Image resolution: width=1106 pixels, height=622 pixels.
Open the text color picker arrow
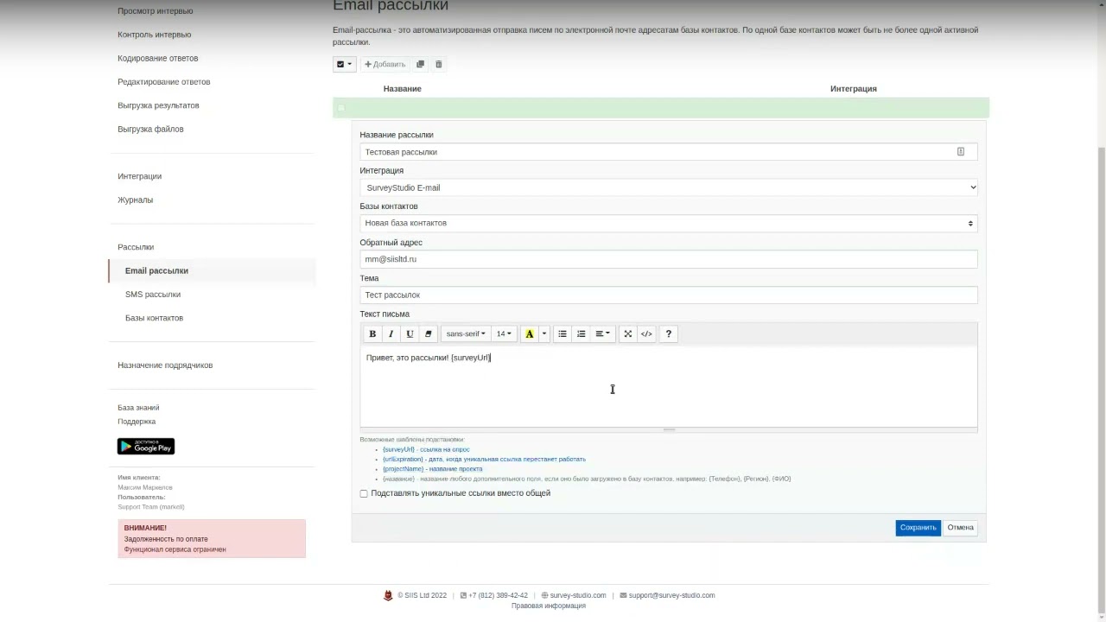544,334
